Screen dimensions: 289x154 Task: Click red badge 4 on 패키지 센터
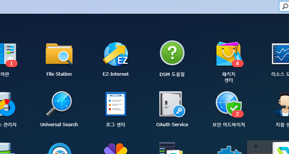[238, 63]
